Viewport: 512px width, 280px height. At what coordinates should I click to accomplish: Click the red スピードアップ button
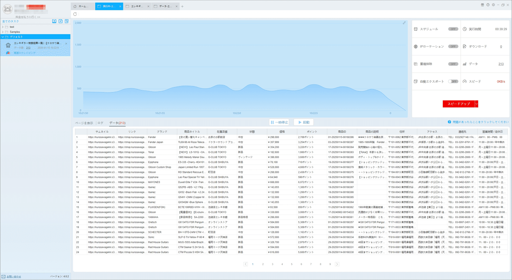[459, 104]
